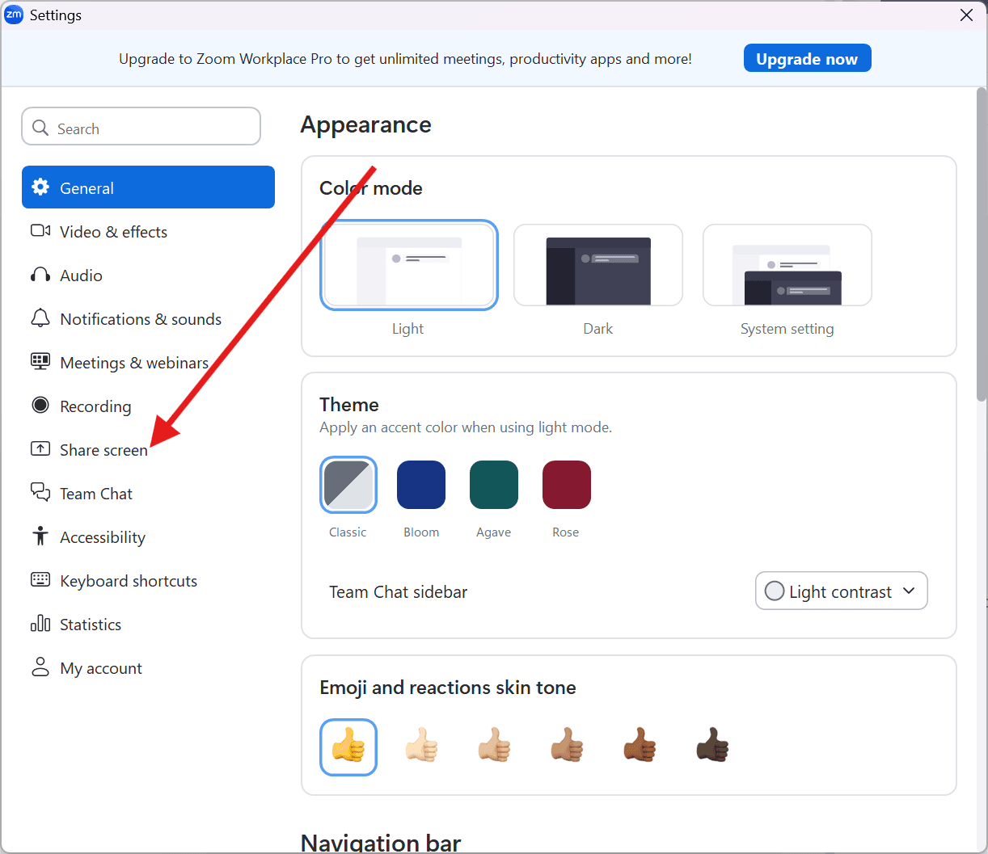The image size is (988, 854).
Task: Select System setting color mode
Action: tap(787, 266)
